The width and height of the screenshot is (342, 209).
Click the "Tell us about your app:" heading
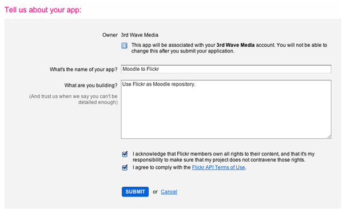[43, 10]
